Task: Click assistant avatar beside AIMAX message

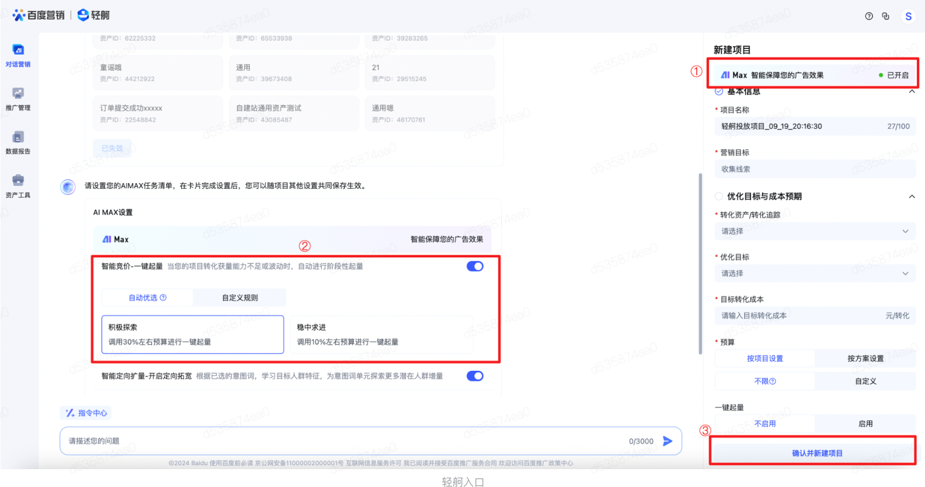Action: [68, 187]
